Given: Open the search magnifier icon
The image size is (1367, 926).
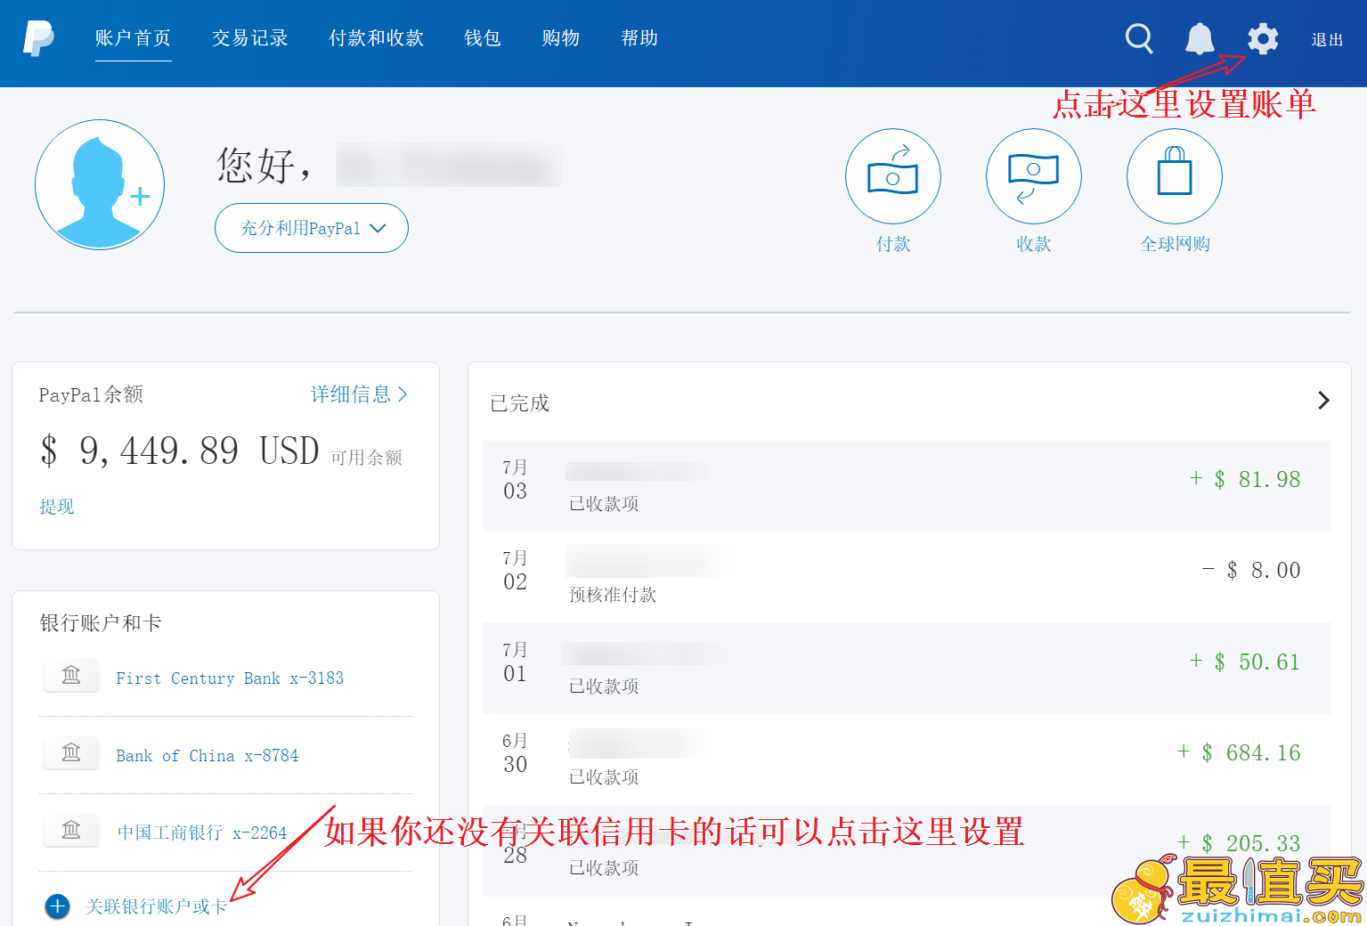Looking at the screenshot, I should point(1139,38).
